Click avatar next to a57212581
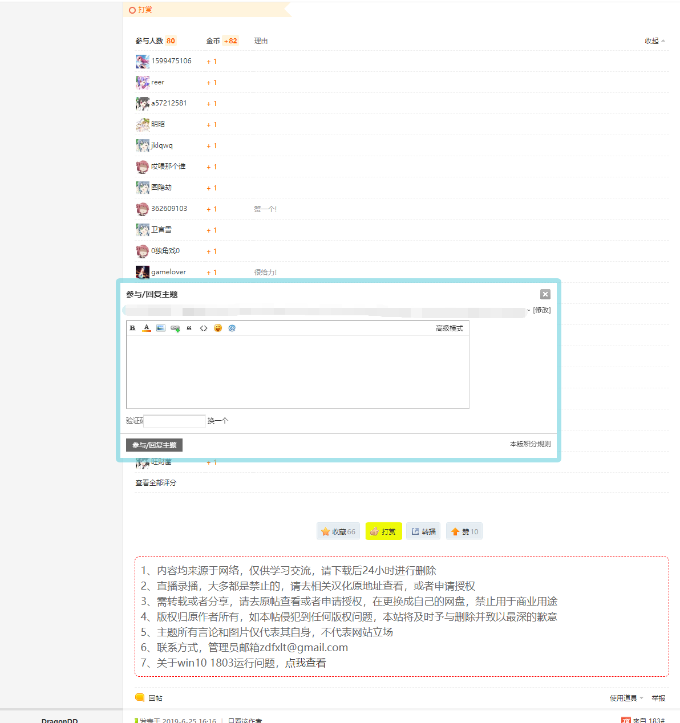Viewport: 680px width, 723px height. pyautogui.click(x=143, y=104)
